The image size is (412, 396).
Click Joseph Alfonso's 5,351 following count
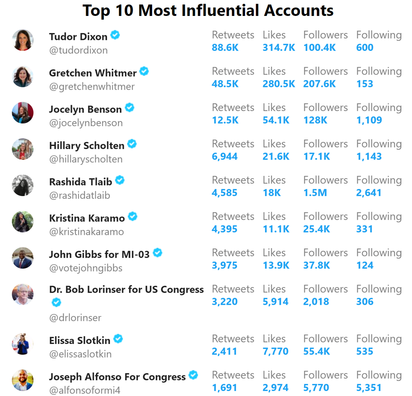pos(369,387)
